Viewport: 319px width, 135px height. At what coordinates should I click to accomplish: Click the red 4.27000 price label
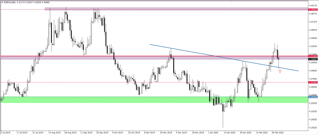coord(313,82)
